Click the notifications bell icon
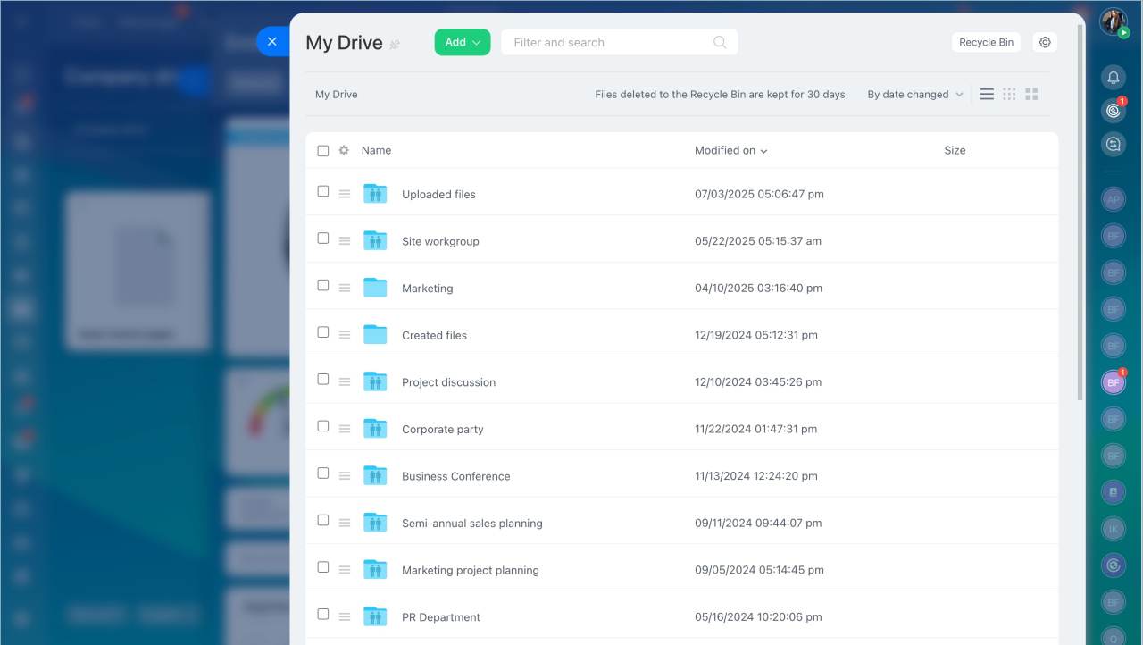Screen dimensions: 1143x645 tap(1113, 77)
